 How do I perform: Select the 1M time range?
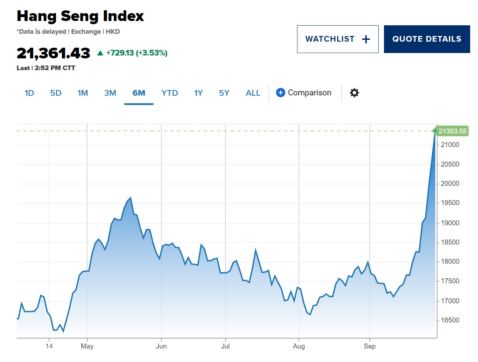(83, 93)
